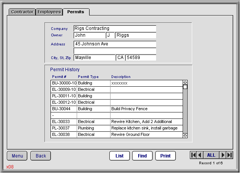Show ALL records button
Screen dimensions: 240x173
pyautogui.click(x=211, y=155)
